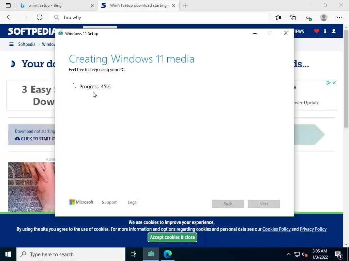Refresh the current page
This screenshot has height=261, width=349.
click(x=40, y=17)
